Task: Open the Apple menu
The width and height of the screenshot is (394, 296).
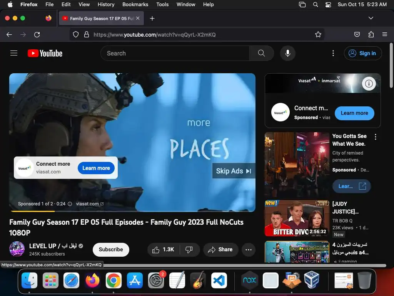Action: pyautogui.click(x=10, y=4)
